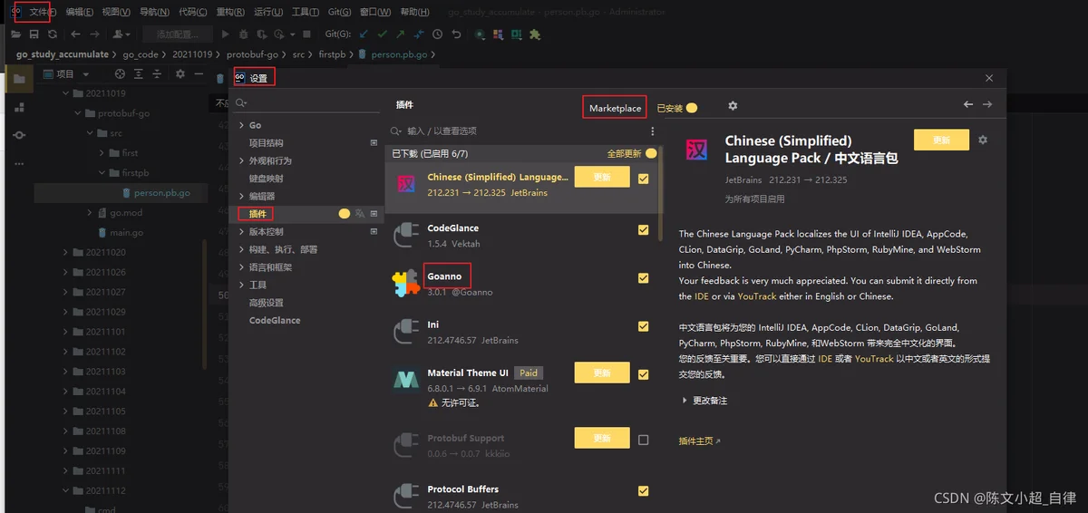Enable Protobuf Support plugin checkbox
The height and width of the screenshot is (513, 1088).
pyautogui.click(x=644, y=440)
